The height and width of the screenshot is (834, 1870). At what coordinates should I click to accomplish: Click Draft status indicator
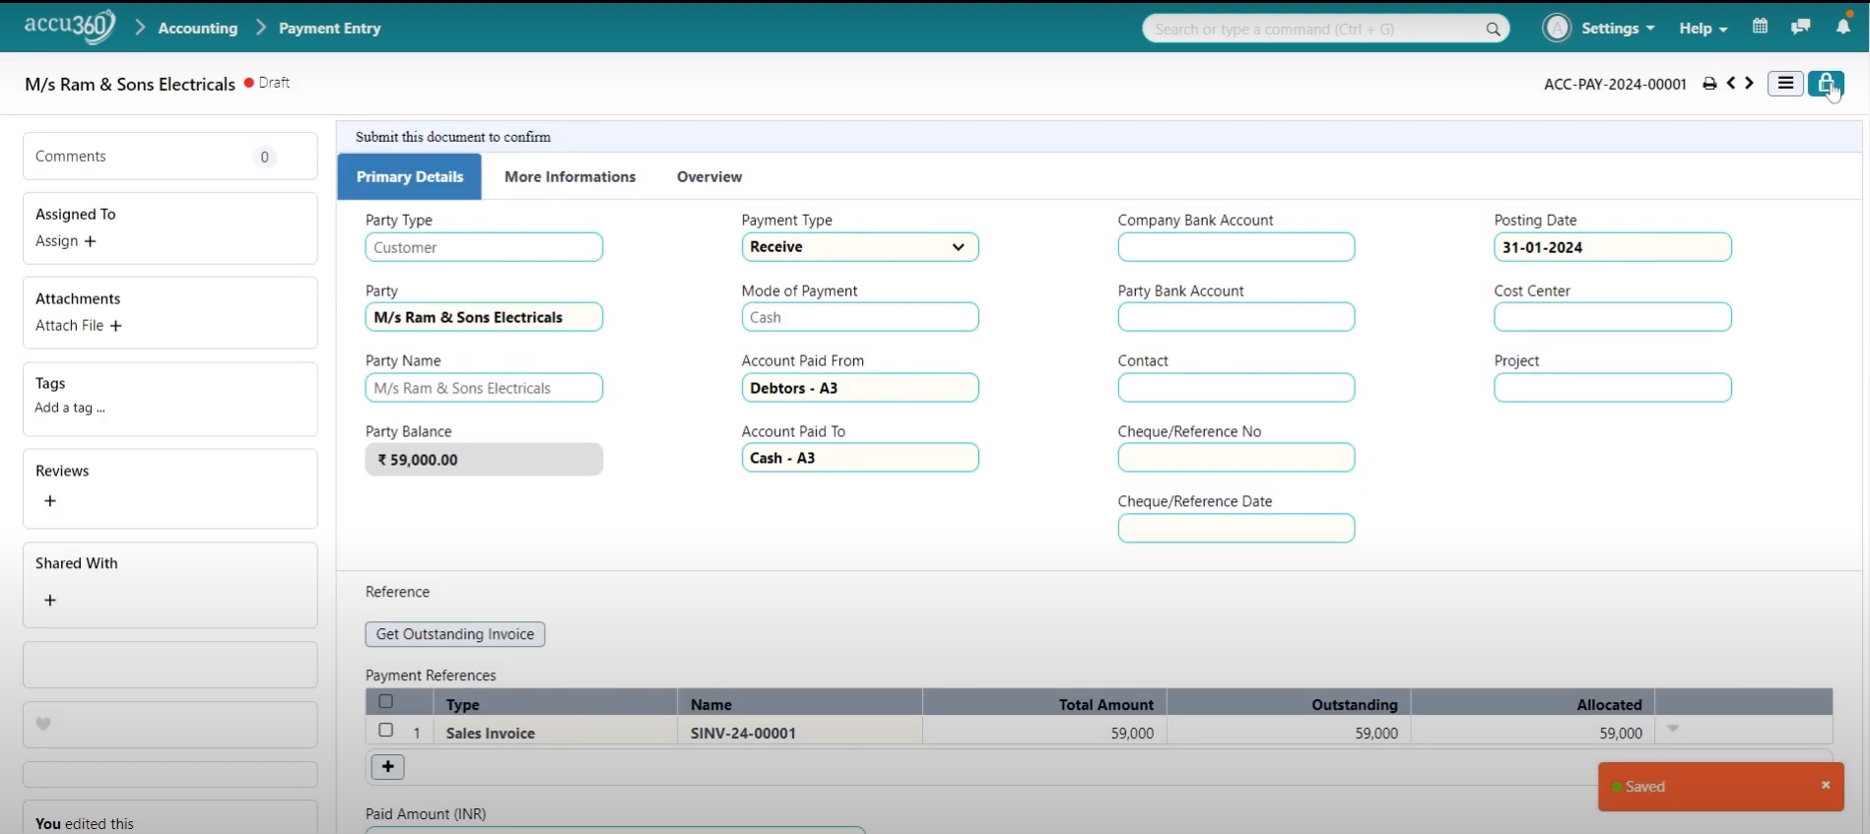pos(267,83)
